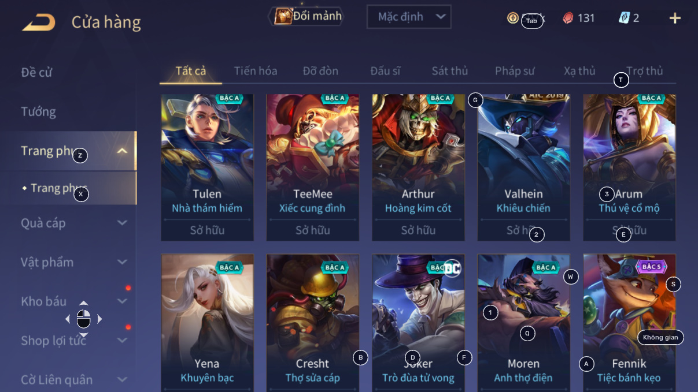698x392 pixels.
Task: Click the red ruby currency icon
Action: (x=568, y=18)
